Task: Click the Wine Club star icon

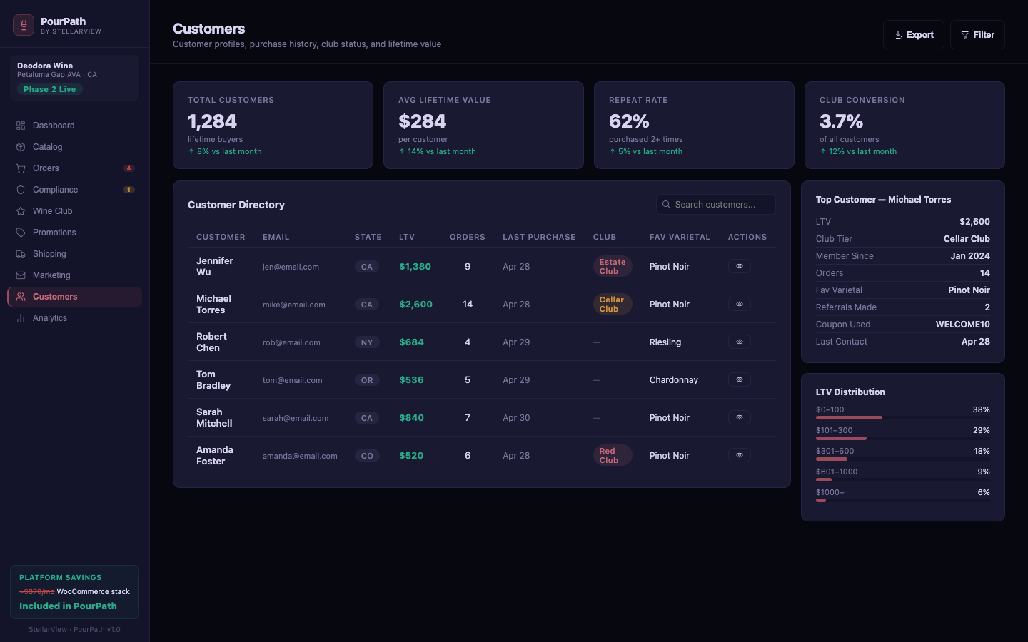Action: coord(21,211)
